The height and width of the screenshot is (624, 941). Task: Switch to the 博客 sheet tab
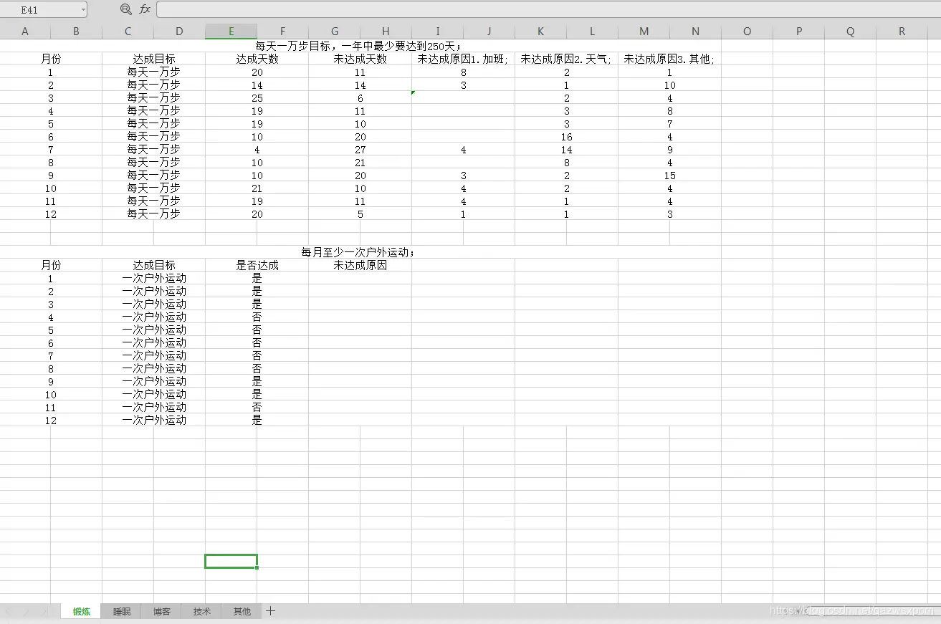(x=162, y=611)
